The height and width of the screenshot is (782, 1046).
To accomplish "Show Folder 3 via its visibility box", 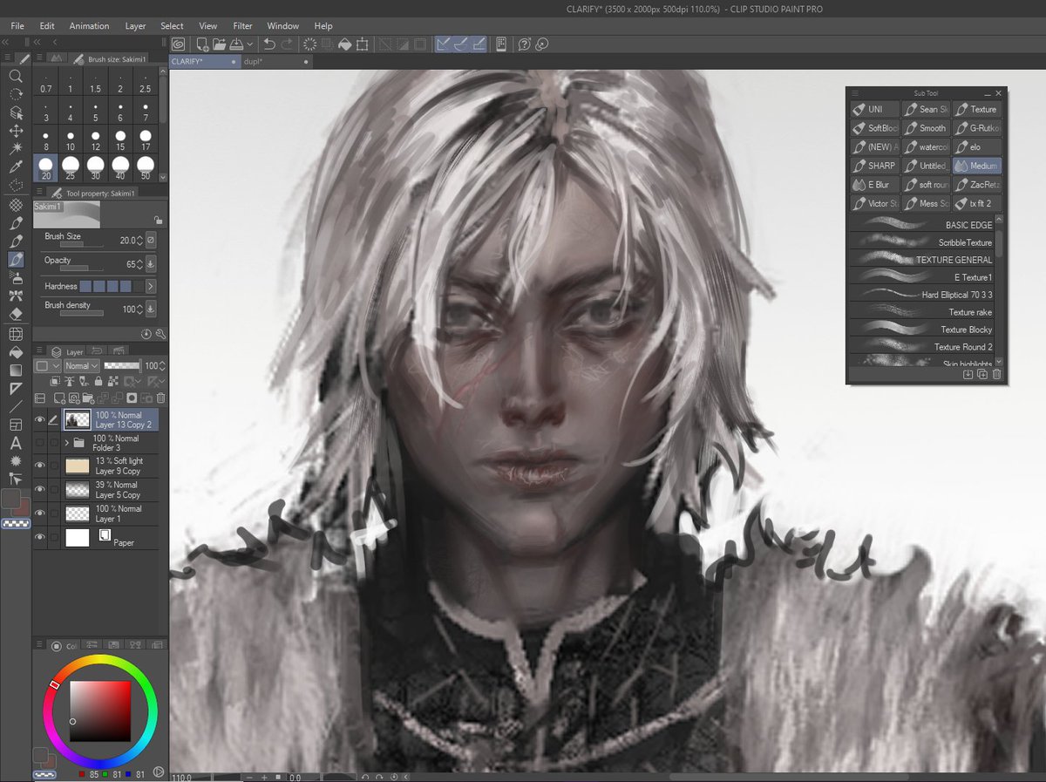I will (39, 443).
